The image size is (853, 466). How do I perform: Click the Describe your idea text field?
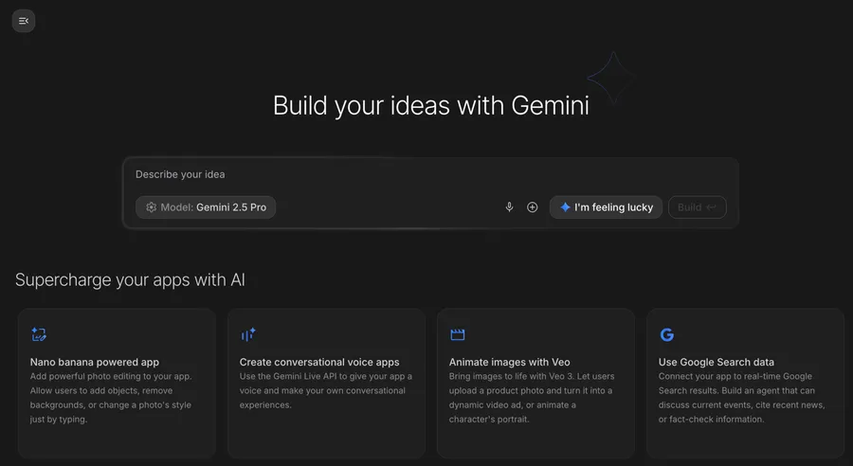379,174
